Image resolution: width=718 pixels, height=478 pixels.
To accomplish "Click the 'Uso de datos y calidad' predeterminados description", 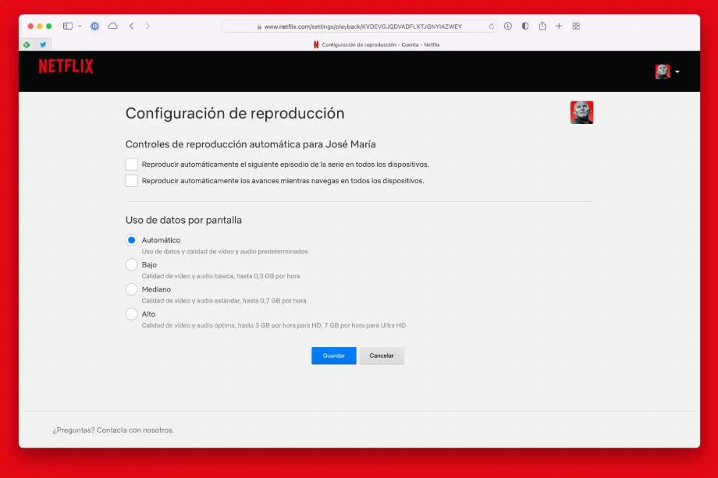I will [x=225, y=252].
